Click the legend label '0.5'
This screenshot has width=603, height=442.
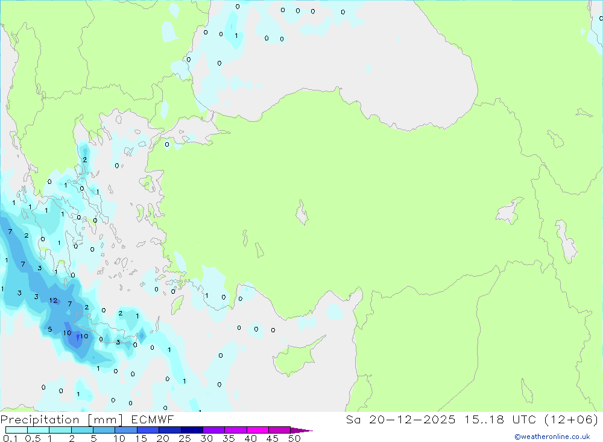pyautogui.click(x=33, y=438)
